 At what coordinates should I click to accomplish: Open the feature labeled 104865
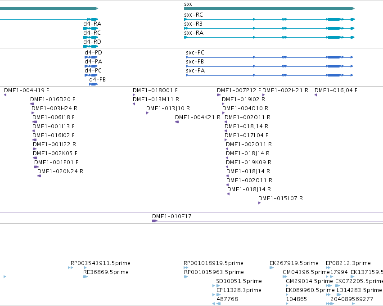(x=296, y=299)
